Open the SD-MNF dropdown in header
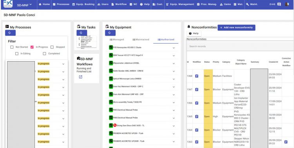 pyautogui.click(x=24, y=5)
